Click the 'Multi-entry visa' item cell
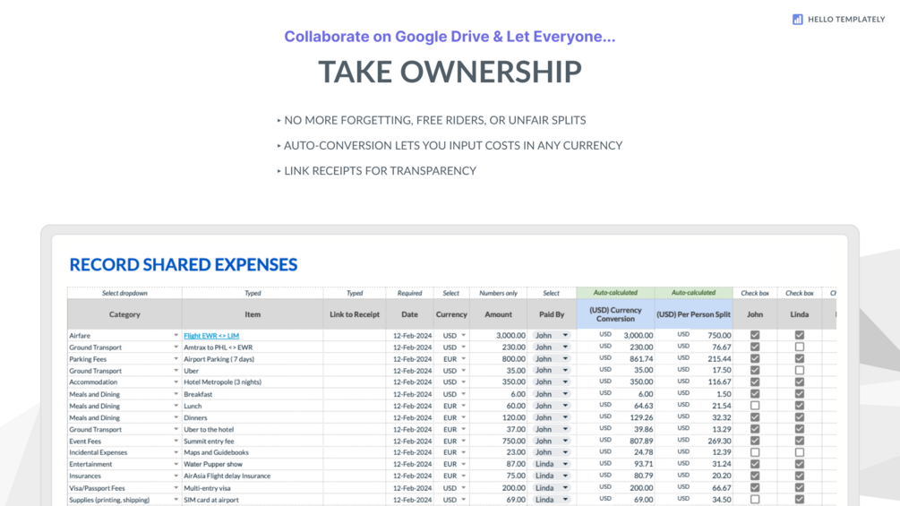This screenshot has width=900, height=506. (253, 488)
